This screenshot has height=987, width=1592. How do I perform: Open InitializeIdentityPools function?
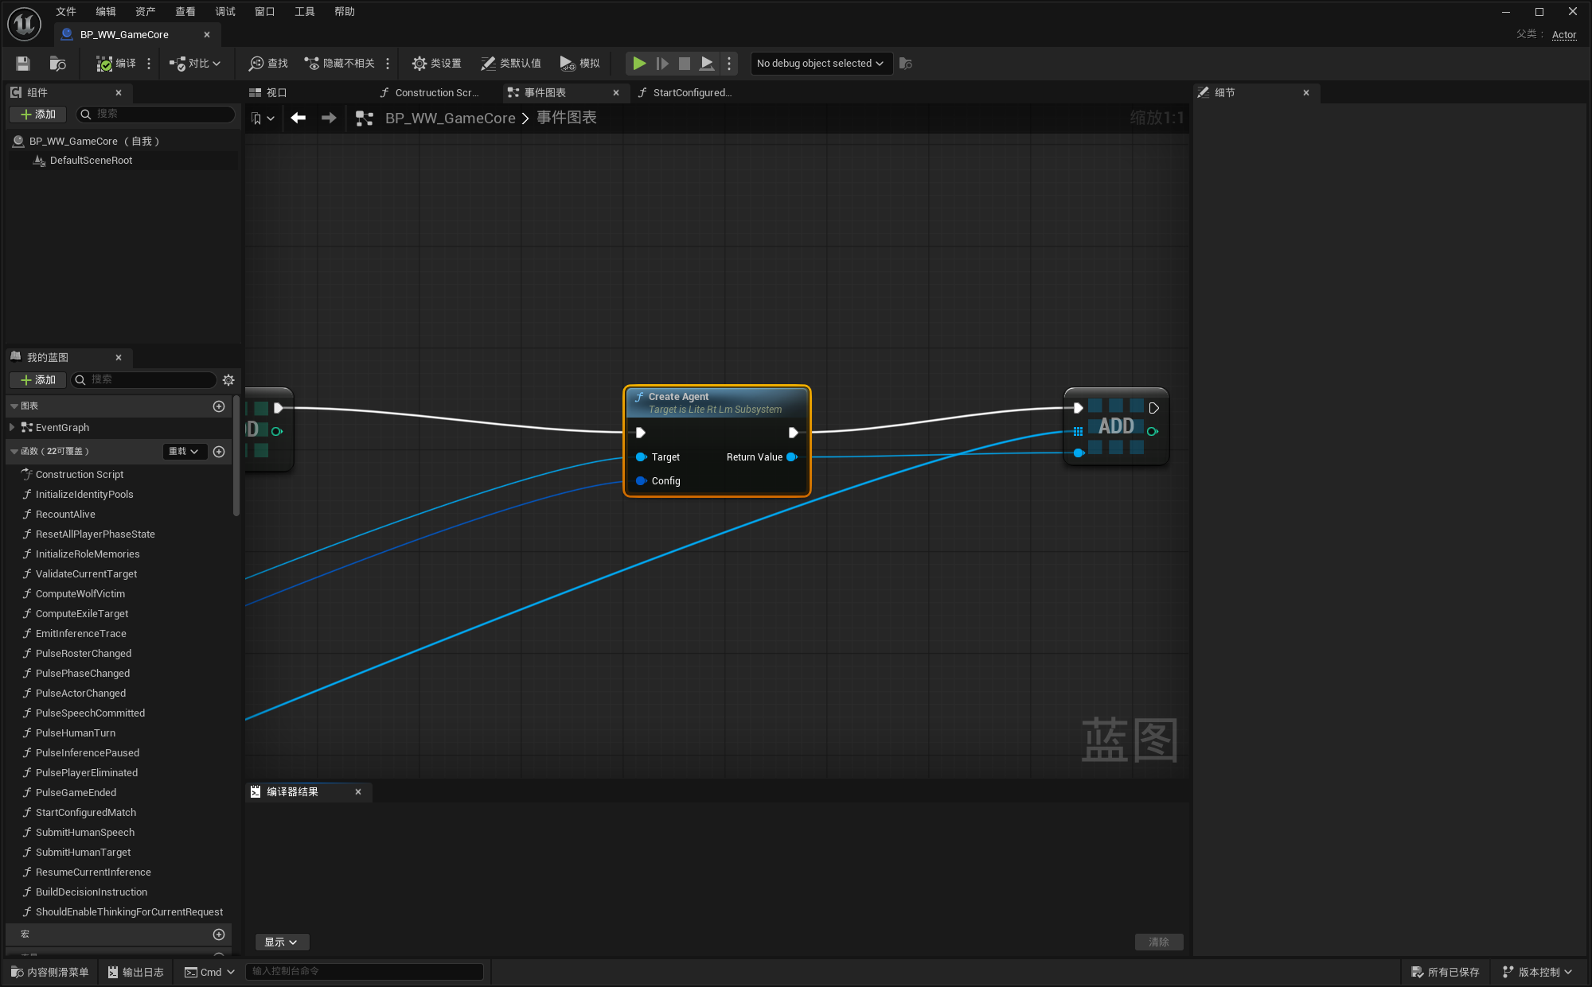pos(84,495)
